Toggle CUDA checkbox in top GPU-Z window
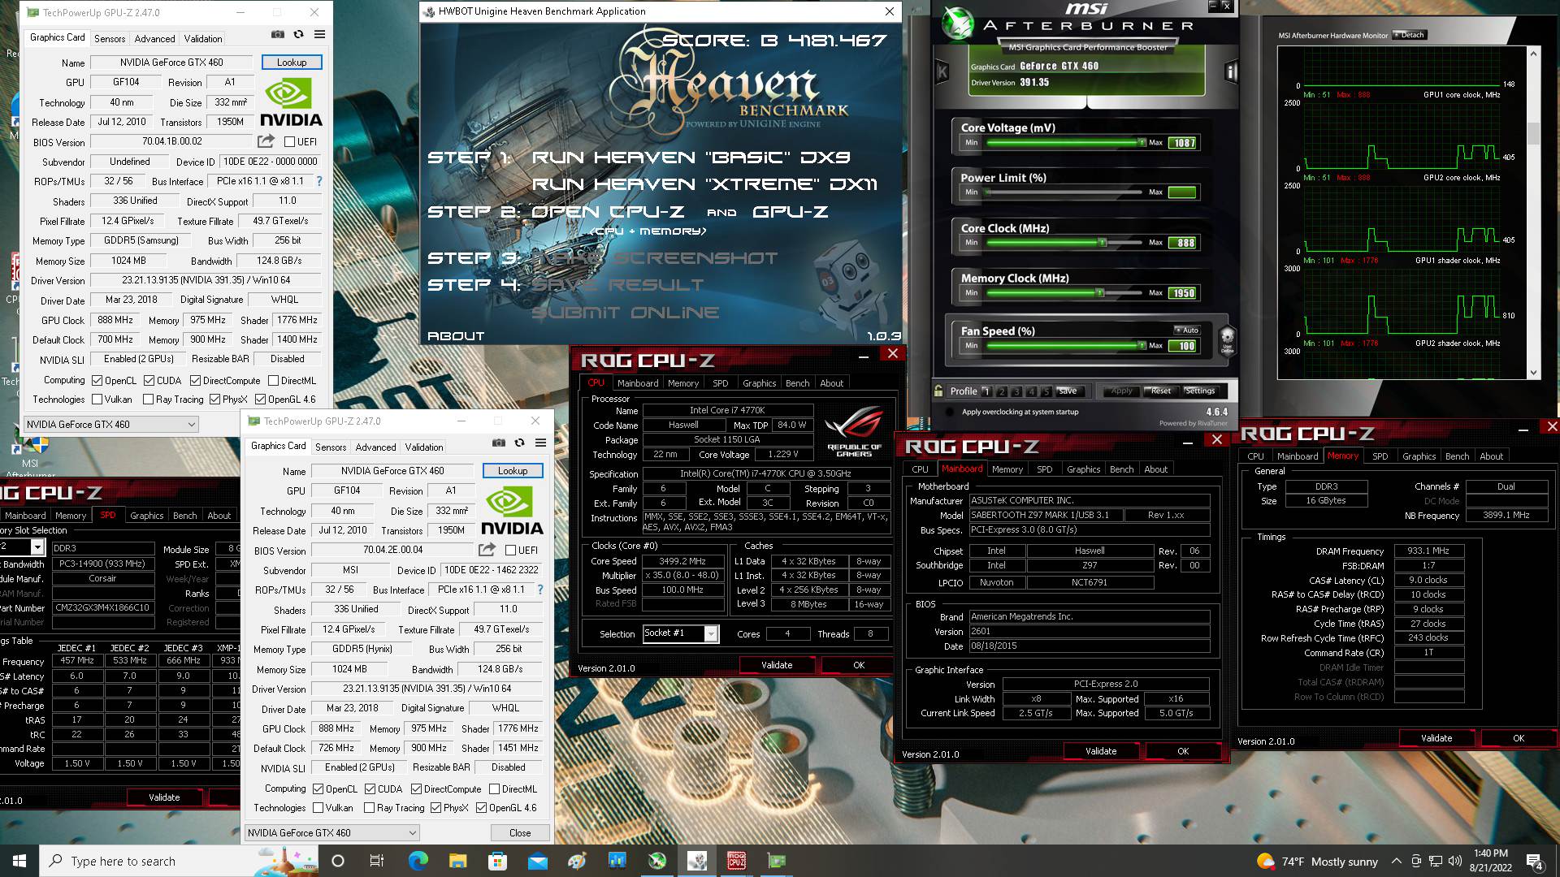 click(x=149, y=381)
